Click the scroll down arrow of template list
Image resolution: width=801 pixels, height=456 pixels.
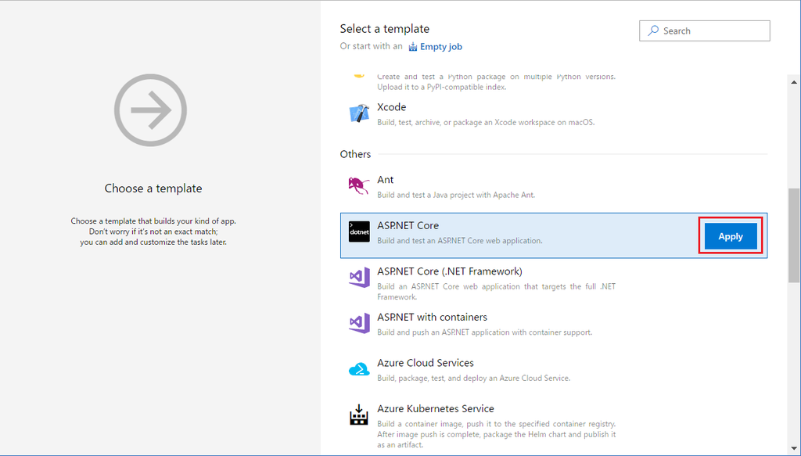pos(794,448)
